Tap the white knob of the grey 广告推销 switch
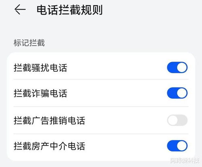 173,120
